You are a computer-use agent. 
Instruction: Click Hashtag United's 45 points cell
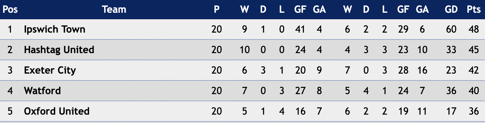tap(474, 50)
